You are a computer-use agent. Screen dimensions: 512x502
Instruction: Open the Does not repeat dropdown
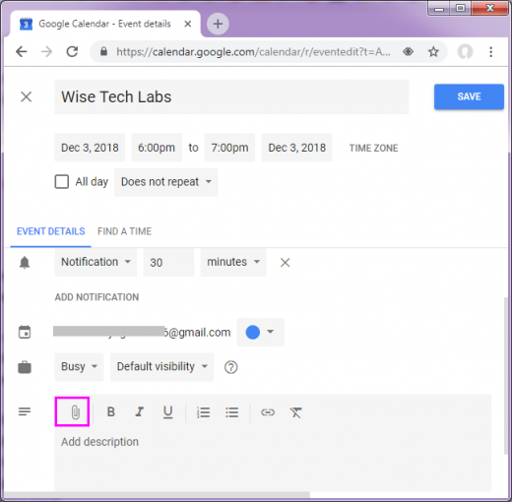165,182
